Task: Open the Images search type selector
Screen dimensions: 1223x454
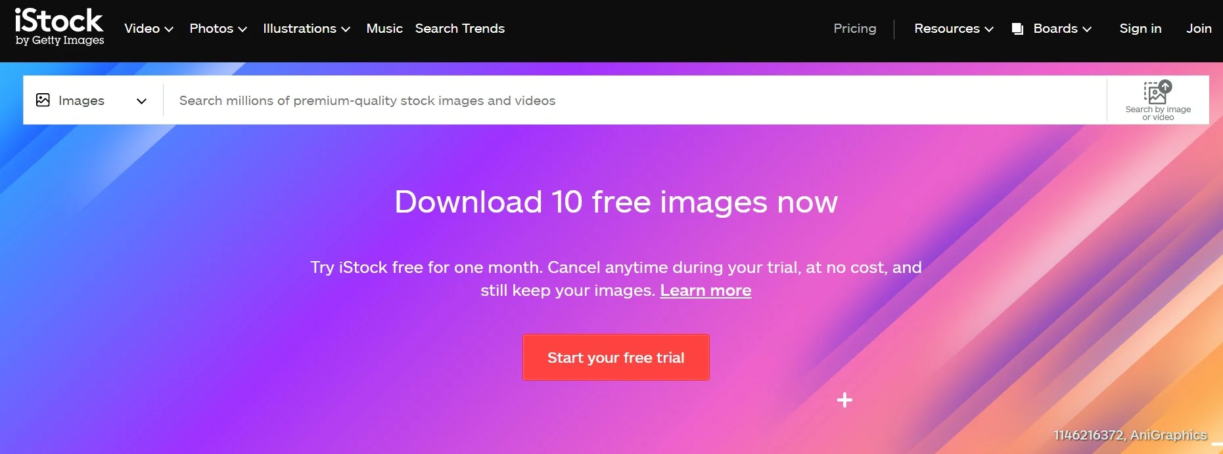Action: click(x=92, y=100)
